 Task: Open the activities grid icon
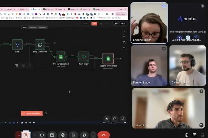[x=202, y=135]
